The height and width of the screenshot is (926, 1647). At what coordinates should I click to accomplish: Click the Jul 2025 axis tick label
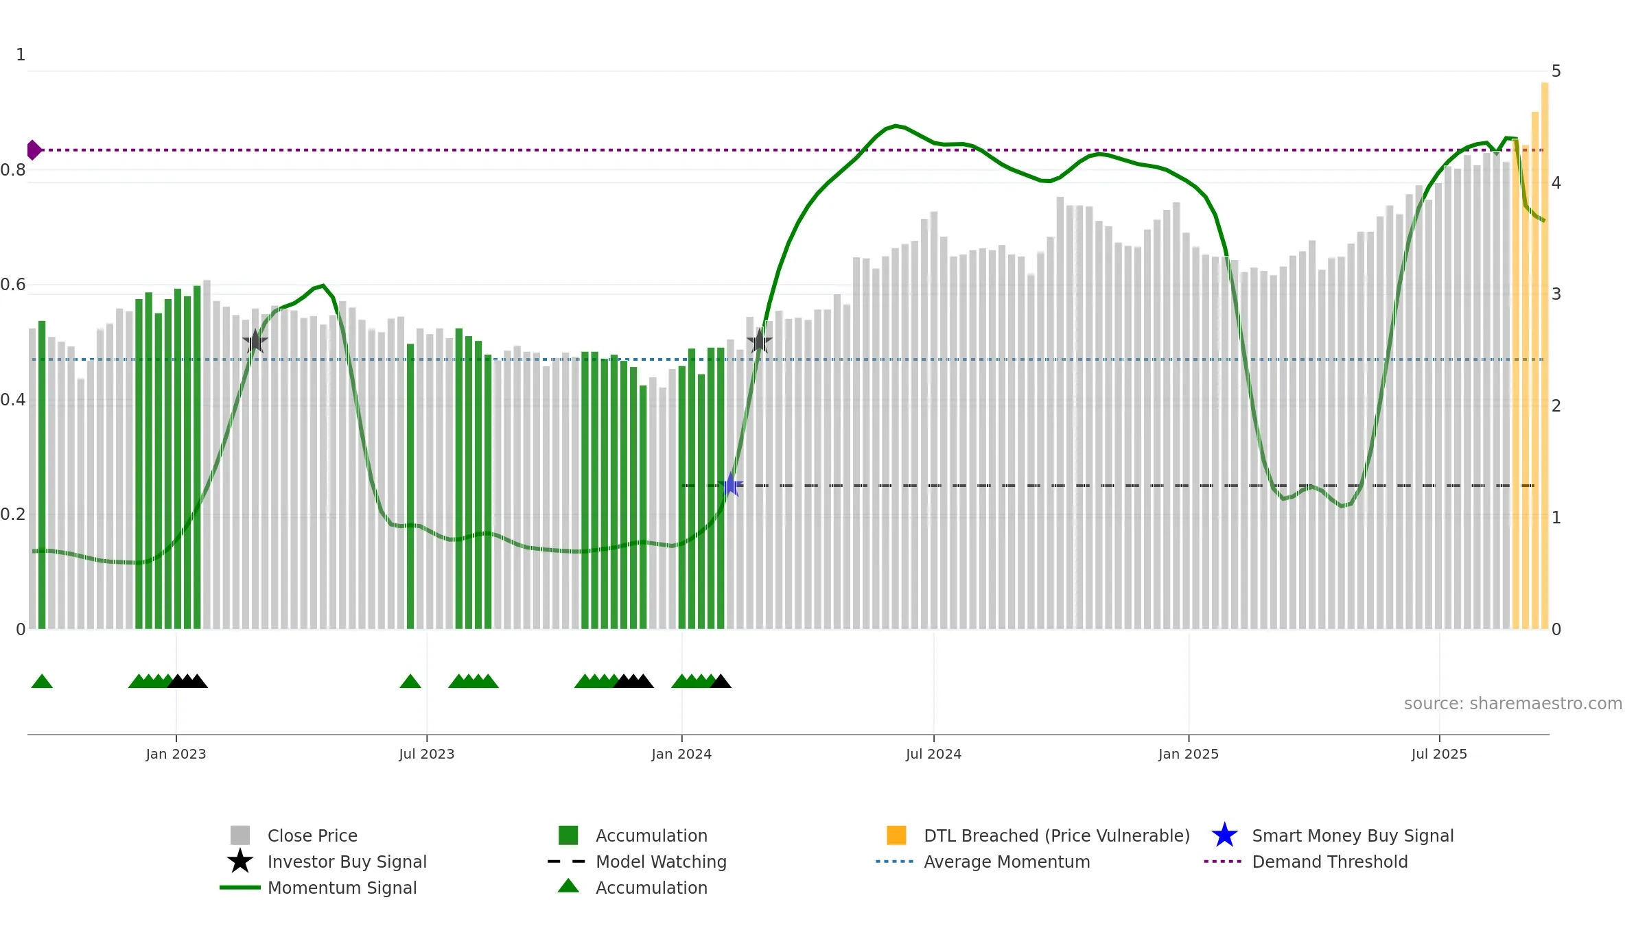[x=1439, y=755]
